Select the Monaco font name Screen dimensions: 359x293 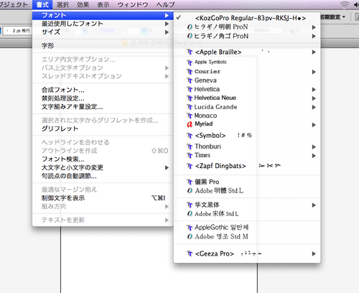pos(205,116)
